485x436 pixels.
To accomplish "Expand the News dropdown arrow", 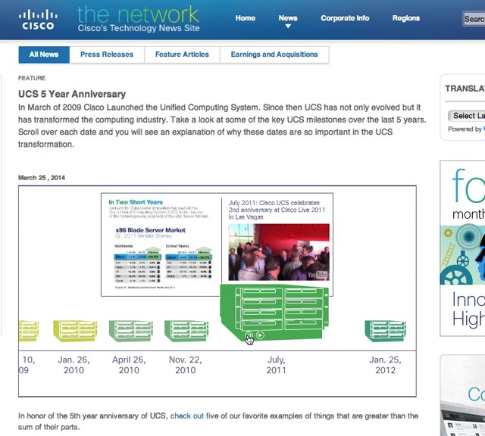I will [288, 26].
